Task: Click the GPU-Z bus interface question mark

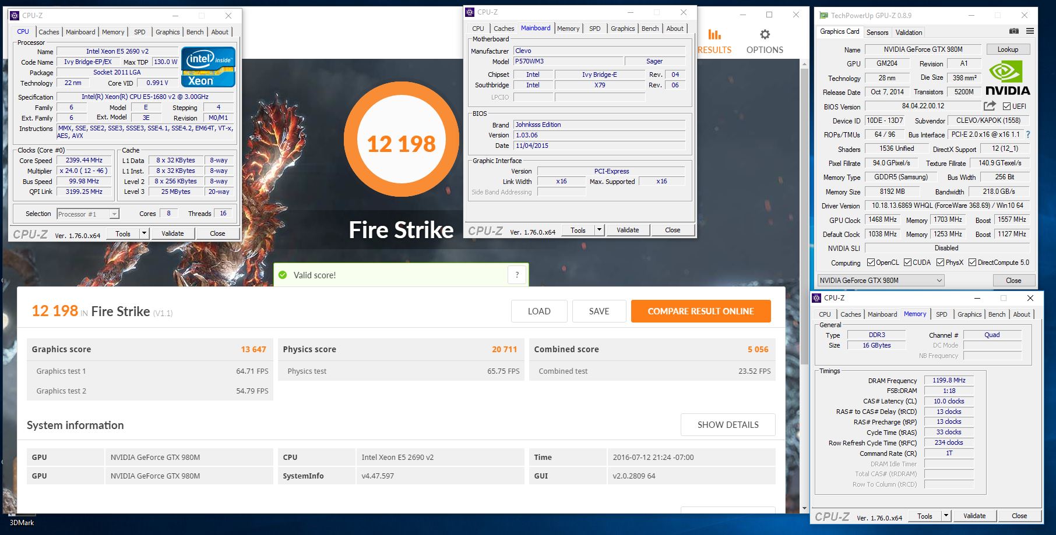Action: point(1028,134)
